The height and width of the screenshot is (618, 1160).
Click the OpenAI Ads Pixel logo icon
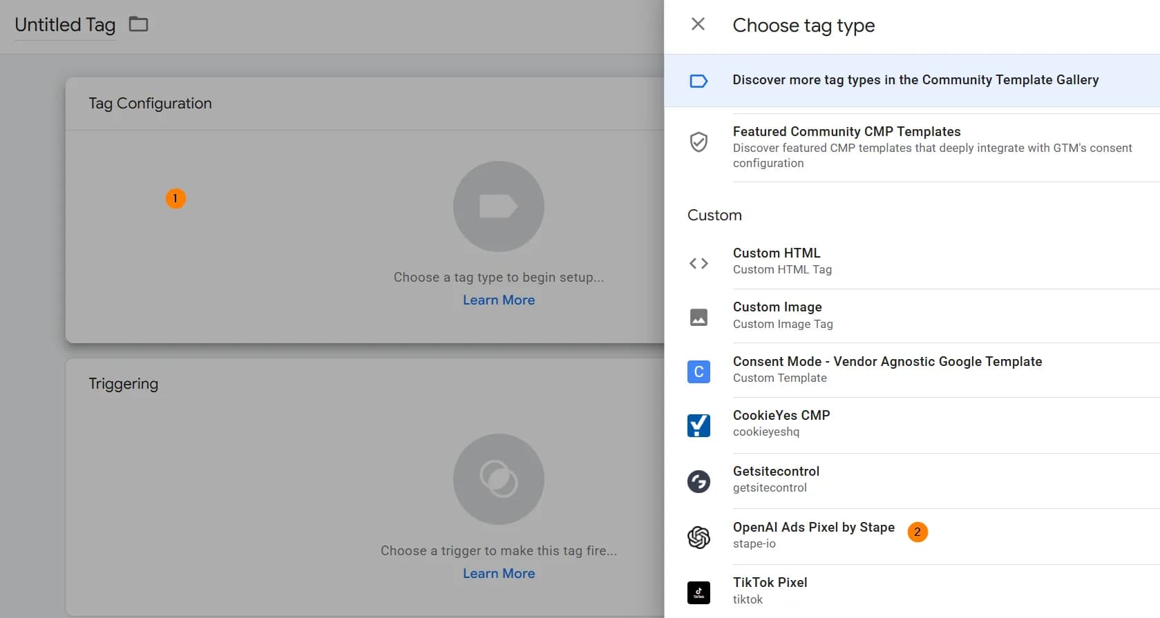pyautogui.click(x=698, y=537)
